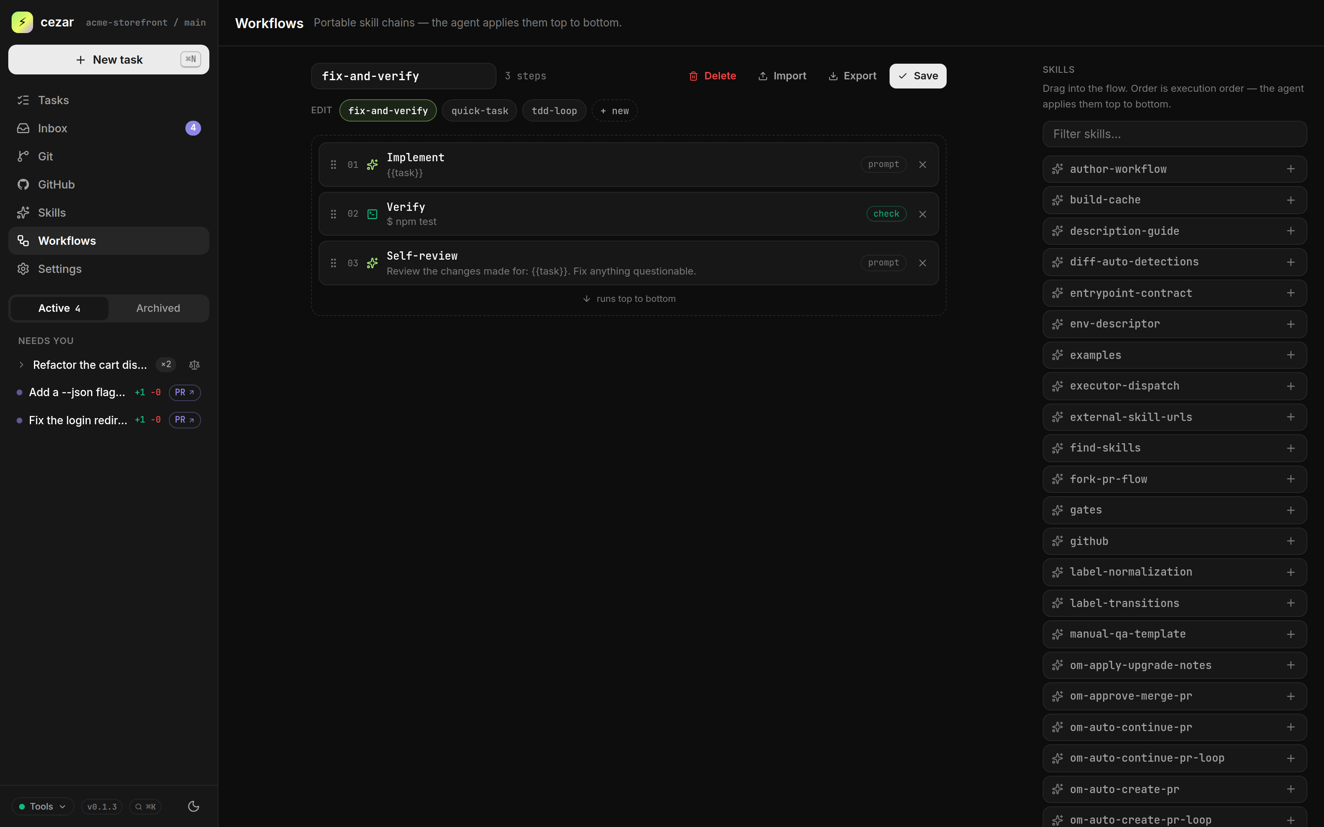Click the check badge on Verify step
The height and width of the screenshot is (827, 1324).
[886, 214]
